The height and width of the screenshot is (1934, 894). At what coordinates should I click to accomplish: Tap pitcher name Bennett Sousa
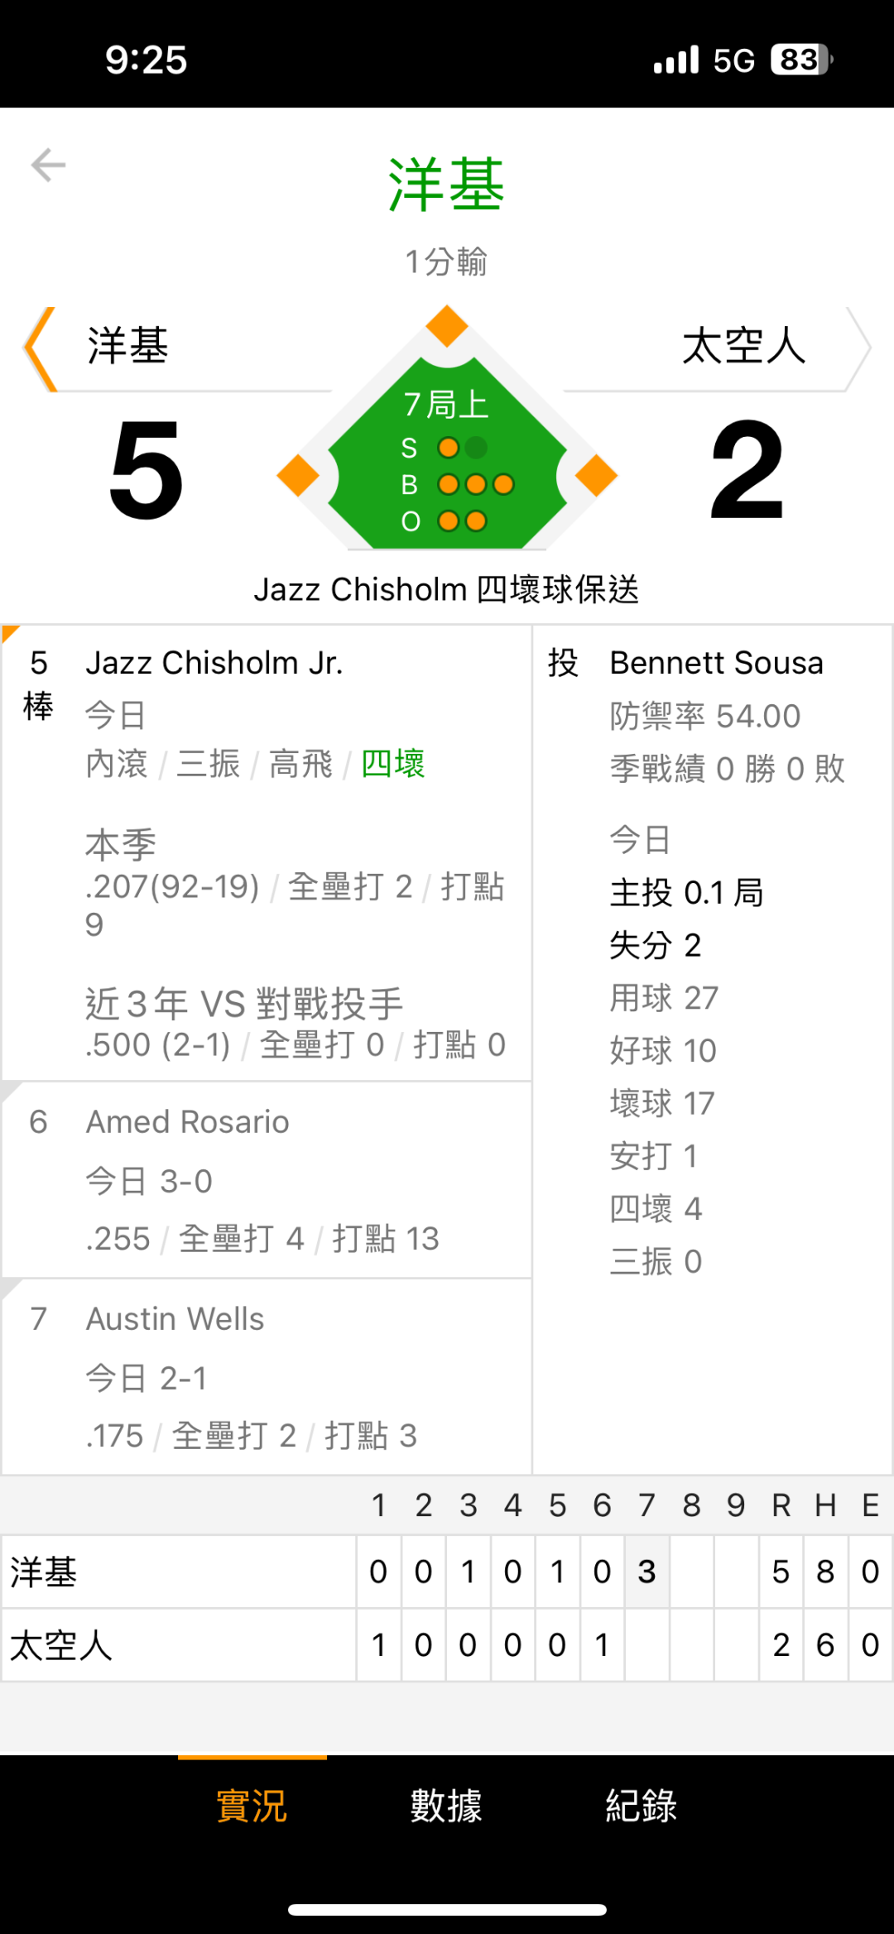(x=717, y=663)
